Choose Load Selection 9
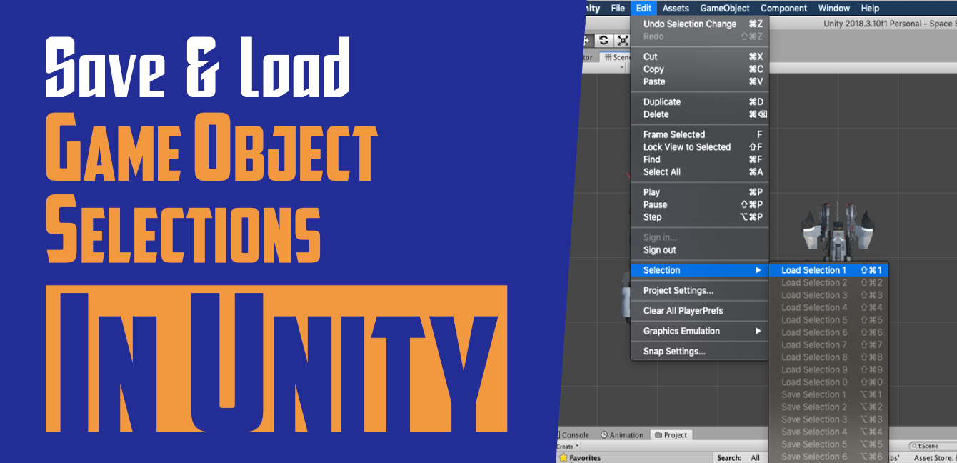The image size is (957, 463). [x=829, y=369]
